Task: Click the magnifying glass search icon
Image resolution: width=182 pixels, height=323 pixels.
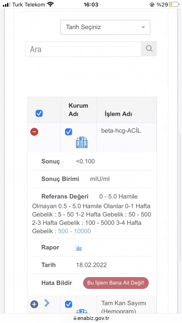Action: tap(149, 49)
